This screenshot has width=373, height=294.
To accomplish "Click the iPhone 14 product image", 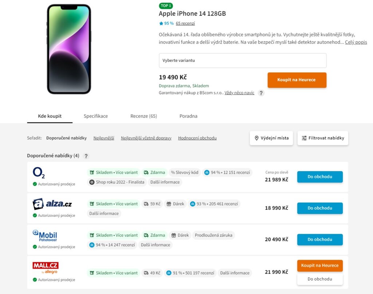I will (x=69, y=49).
